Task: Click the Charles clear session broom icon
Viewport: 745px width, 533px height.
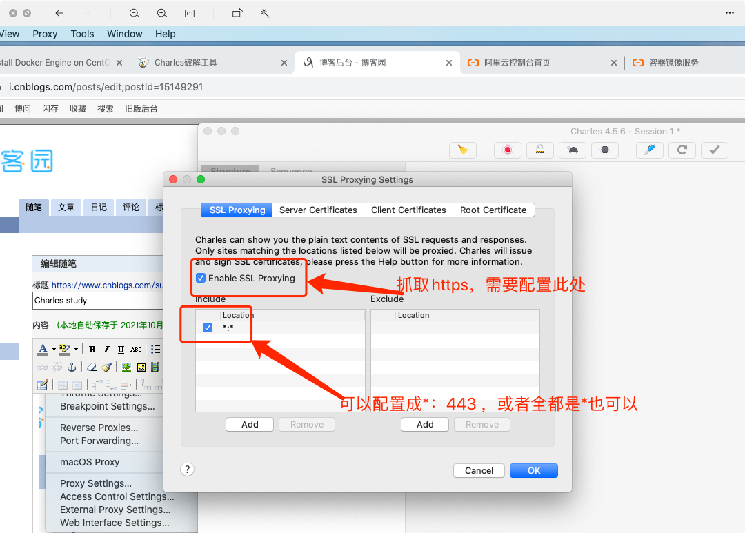Action: coord(462,150)
